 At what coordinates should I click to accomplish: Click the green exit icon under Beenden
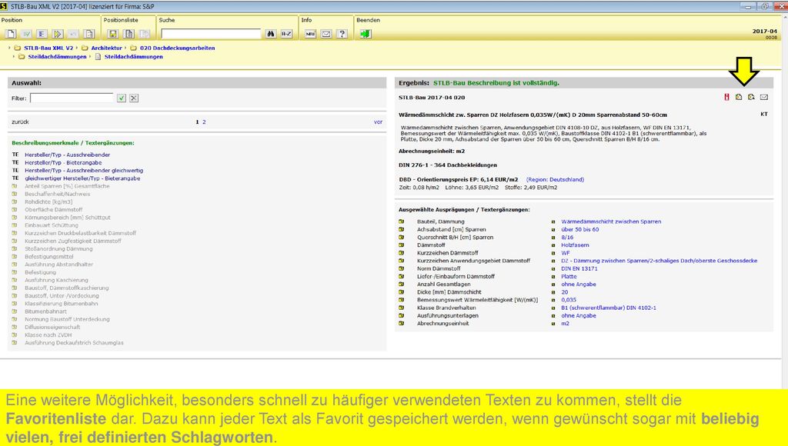pyautogui.click(x=366, y=34)
